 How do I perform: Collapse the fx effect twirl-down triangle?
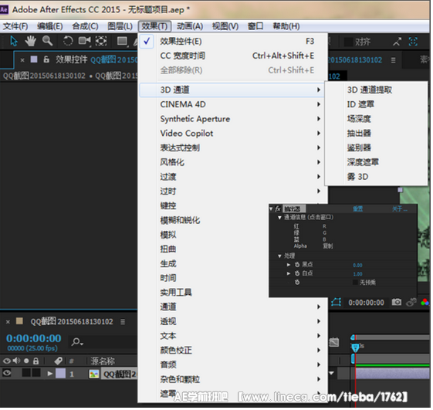click(x=271, y=209)
